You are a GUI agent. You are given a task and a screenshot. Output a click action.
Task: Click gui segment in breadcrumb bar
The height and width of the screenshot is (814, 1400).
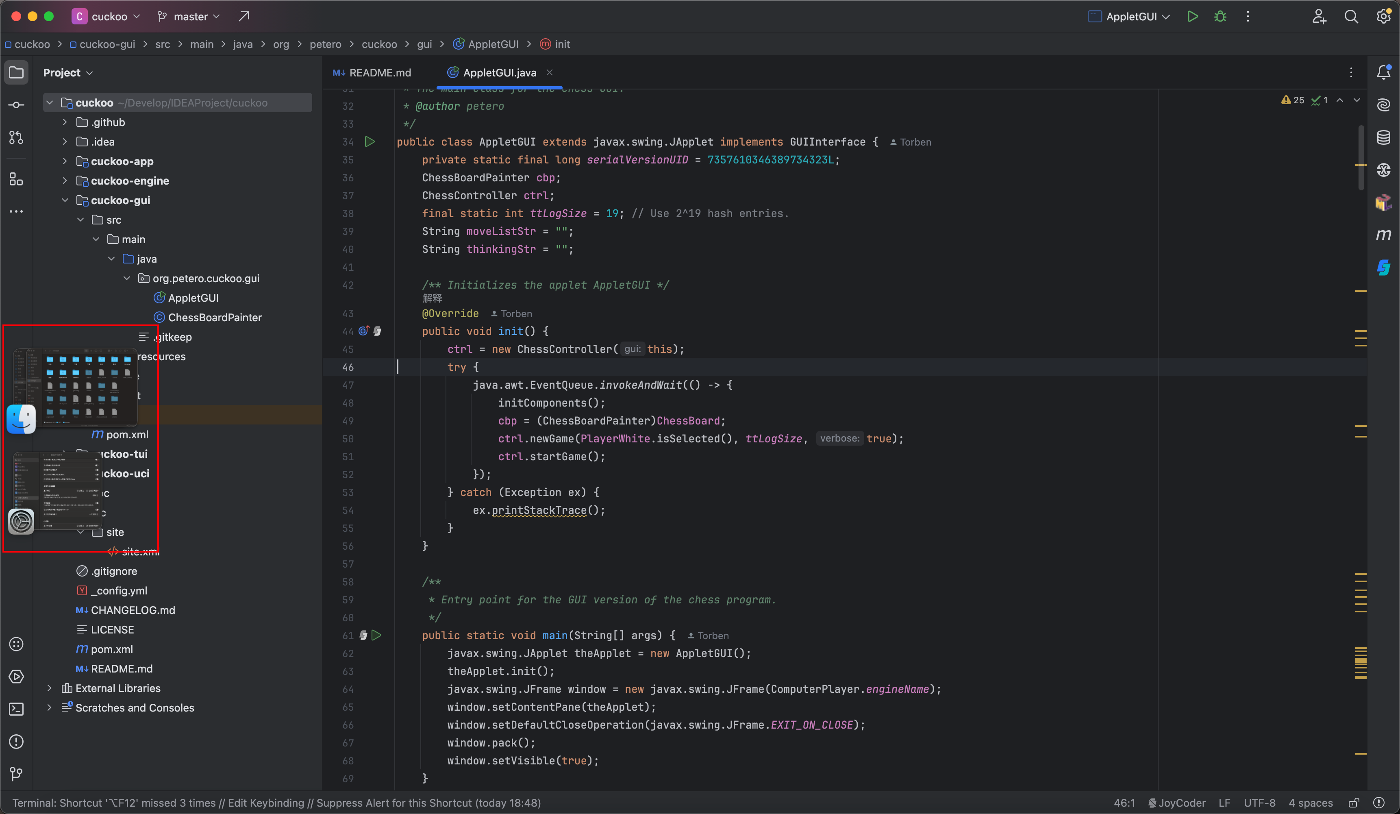424,44
